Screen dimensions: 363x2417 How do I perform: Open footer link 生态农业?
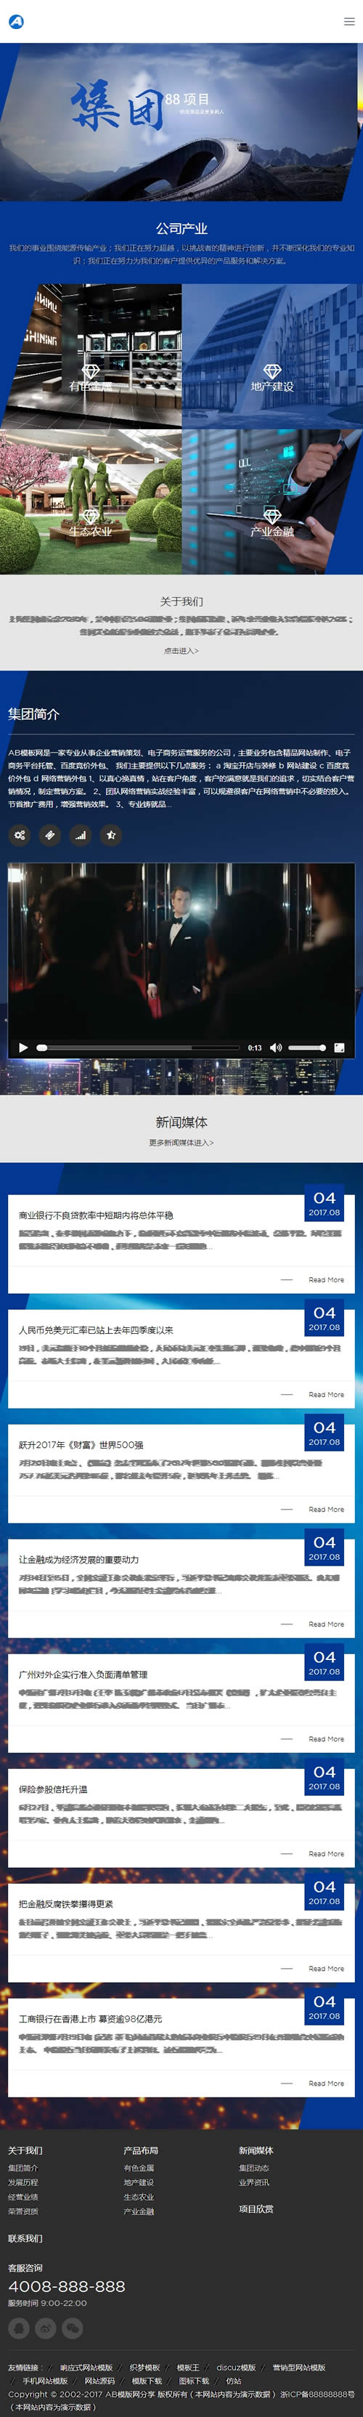pyautogui.click(x=139, y=2196)
